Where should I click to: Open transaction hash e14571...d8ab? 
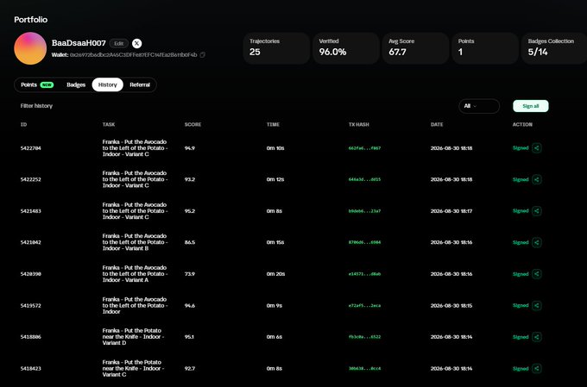364,274
